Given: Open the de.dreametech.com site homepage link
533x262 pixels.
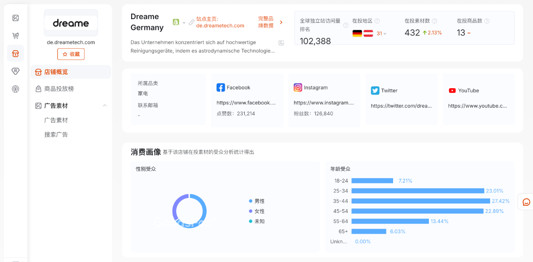Looking at the screenshot, I should point(220,25).
